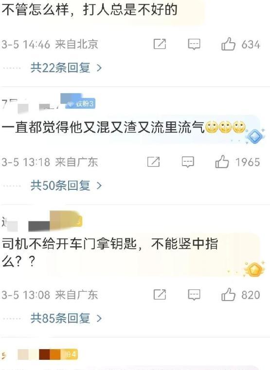Open reply box for 13:18 comment
Screen dimensions: 270x370
click(188, 162)
